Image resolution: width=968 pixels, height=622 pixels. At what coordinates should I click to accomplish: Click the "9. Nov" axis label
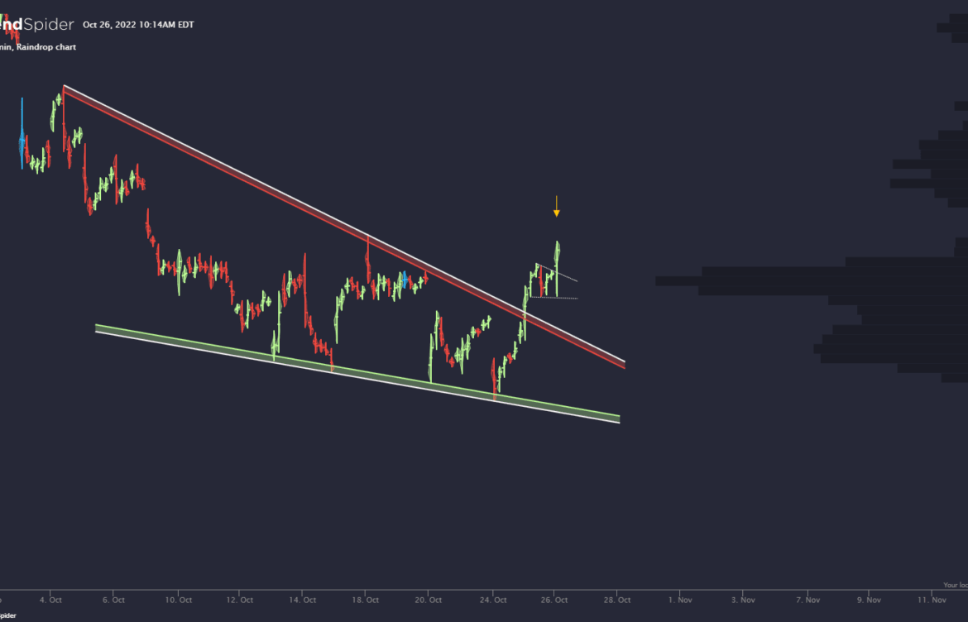pos(870,599)
